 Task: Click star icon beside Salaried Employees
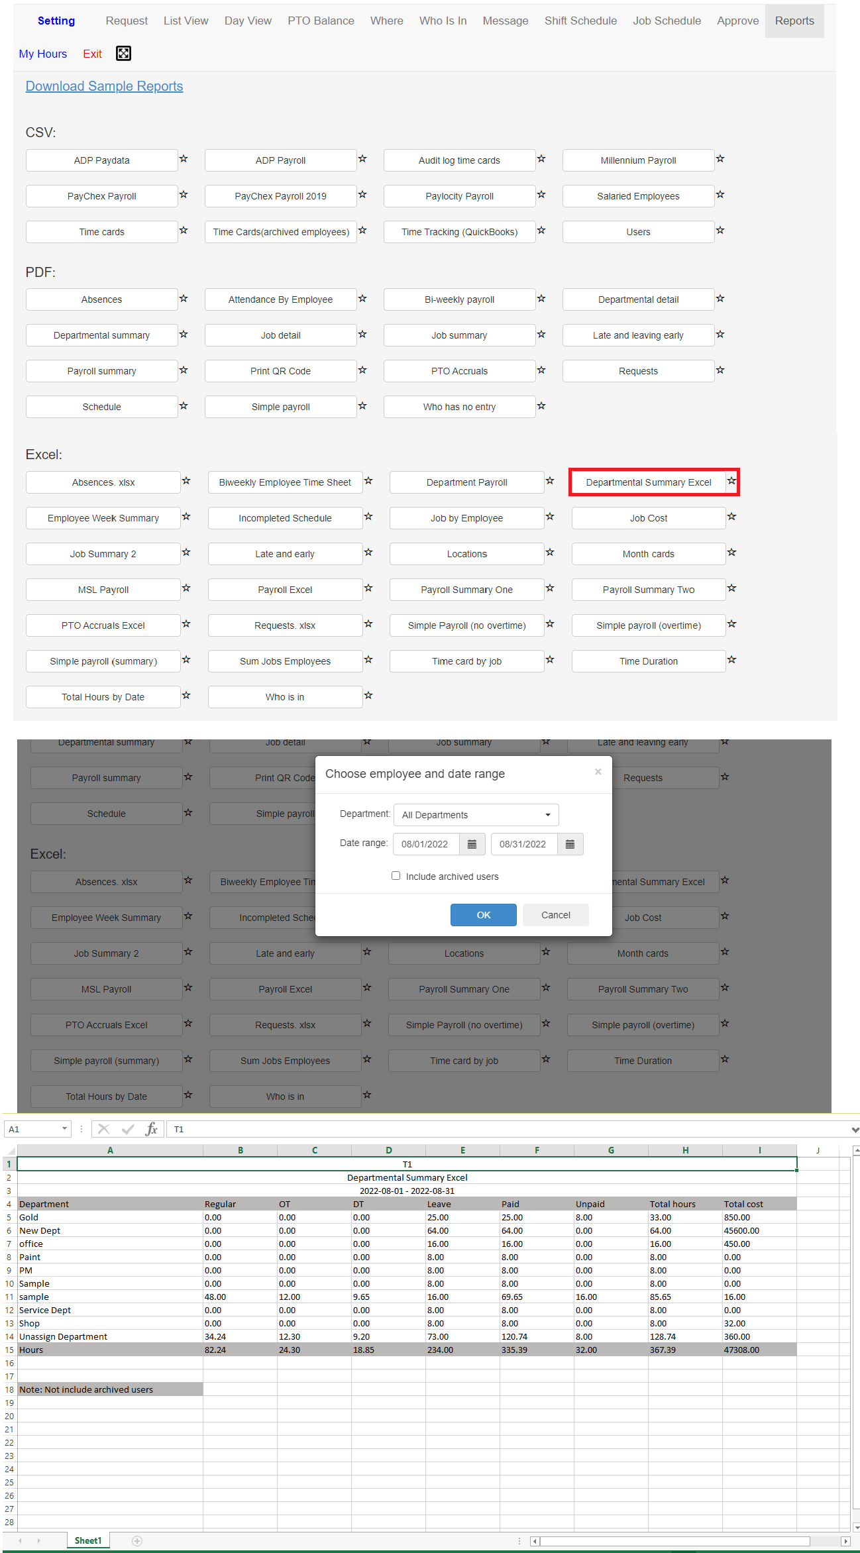(x=720, y=195)
